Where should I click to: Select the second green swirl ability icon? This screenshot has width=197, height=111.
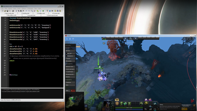click(x=125, y=104)
